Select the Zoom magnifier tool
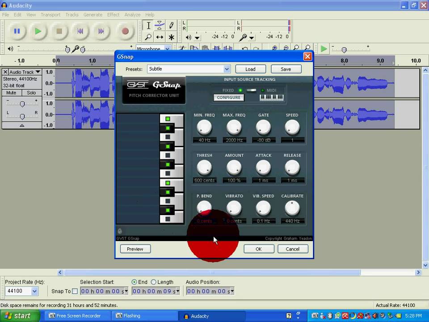 point(148,37)
